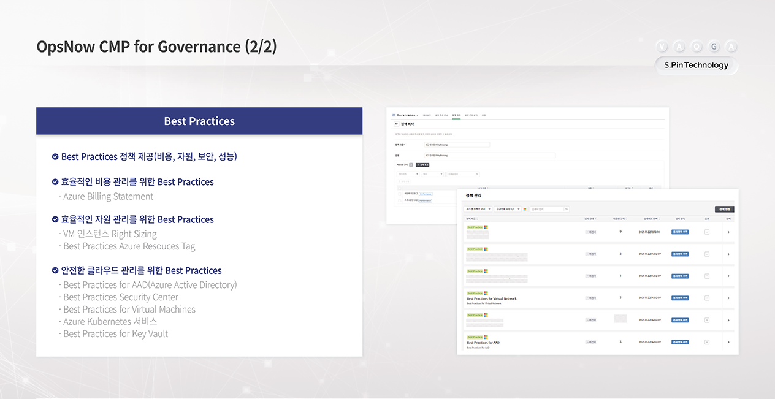The height and width of the screenshot is (399, 775).
Task: Click the dark create-policy button in 정책 관리
Action: (724, 209)
